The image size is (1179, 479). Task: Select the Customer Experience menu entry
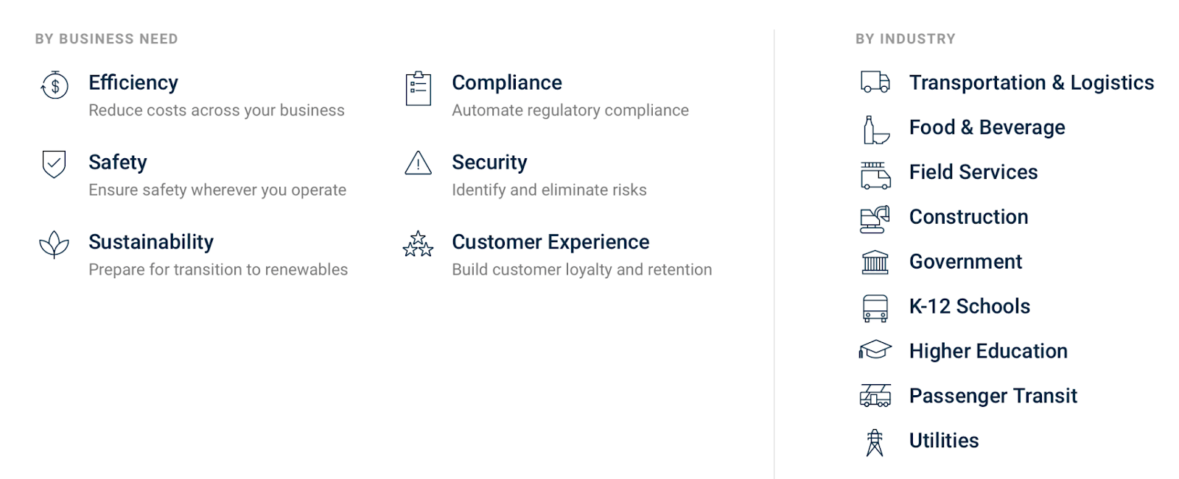pyautogui.click(x=550, y=242)
